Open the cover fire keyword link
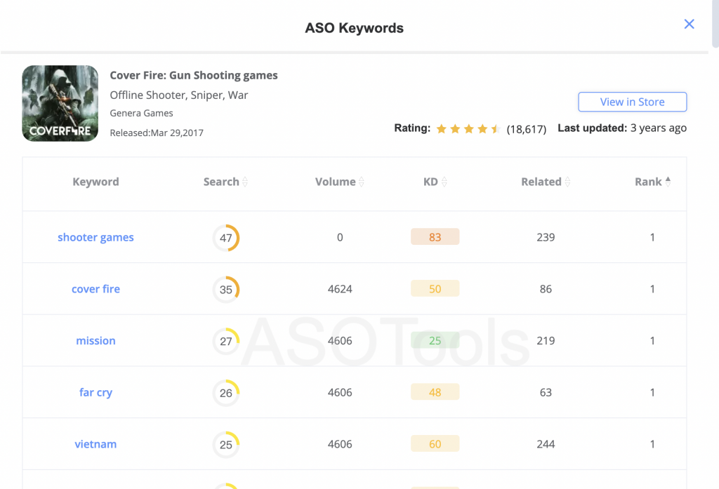This screenshot has width=719, height=489. (x=95, y=289)
